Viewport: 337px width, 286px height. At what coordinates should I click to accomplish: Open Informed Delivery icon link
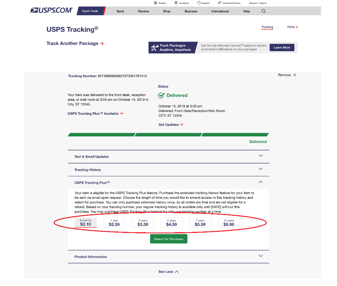coord(219,3)
